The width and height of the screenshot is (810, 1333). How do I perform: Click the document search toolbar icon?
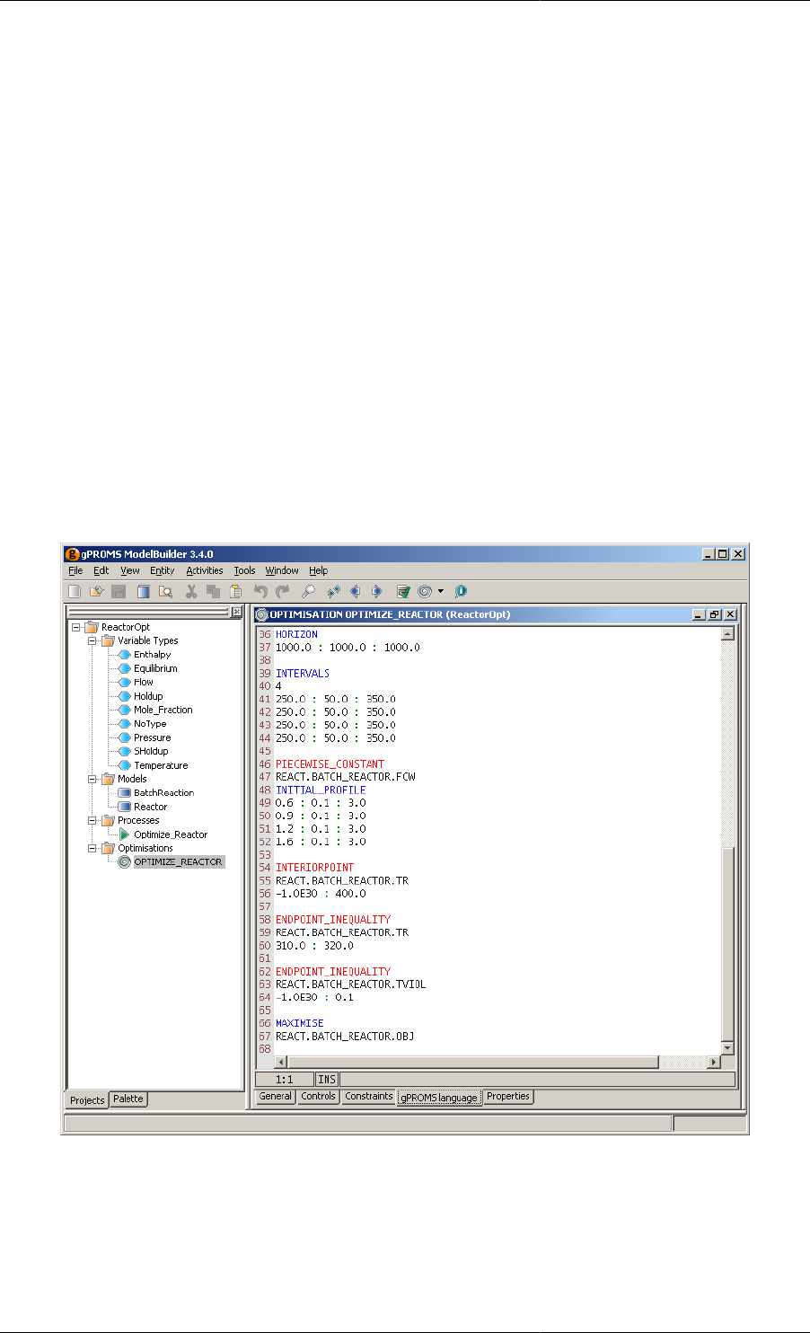click(x=165, y=591)
